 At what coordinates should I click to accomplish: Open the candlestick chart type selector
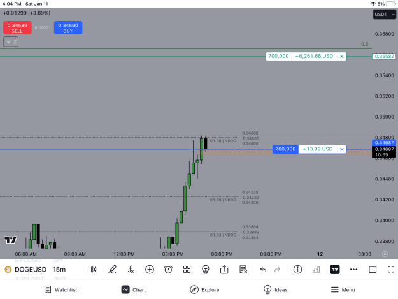tap(94, 270)
